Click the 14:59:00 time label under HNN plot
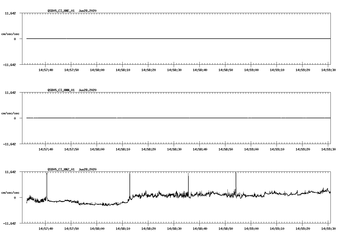 click(251, 149)
